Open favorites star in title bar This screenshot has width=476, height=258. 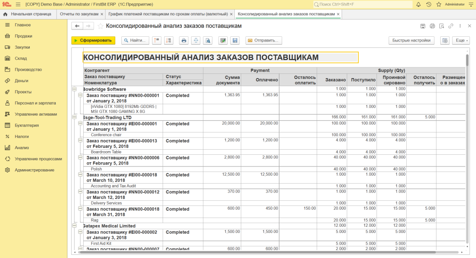439,5
